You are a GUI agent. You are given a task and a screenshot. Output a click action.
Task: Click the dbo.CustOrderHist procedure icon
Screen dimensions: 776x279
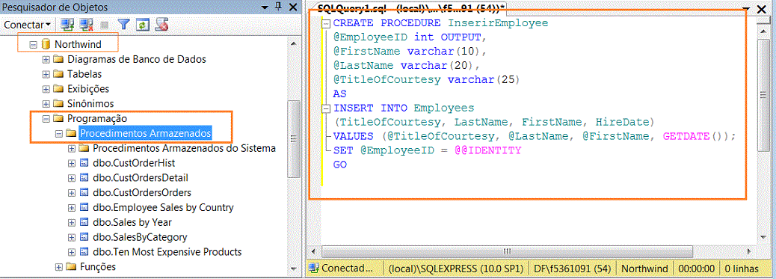(84, 163)
